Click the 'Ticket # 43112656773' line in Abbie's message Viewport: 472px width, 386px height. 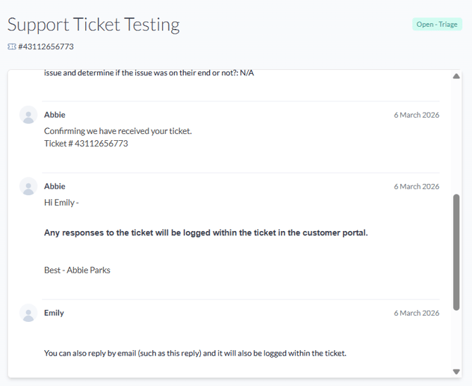click(86, 144)
